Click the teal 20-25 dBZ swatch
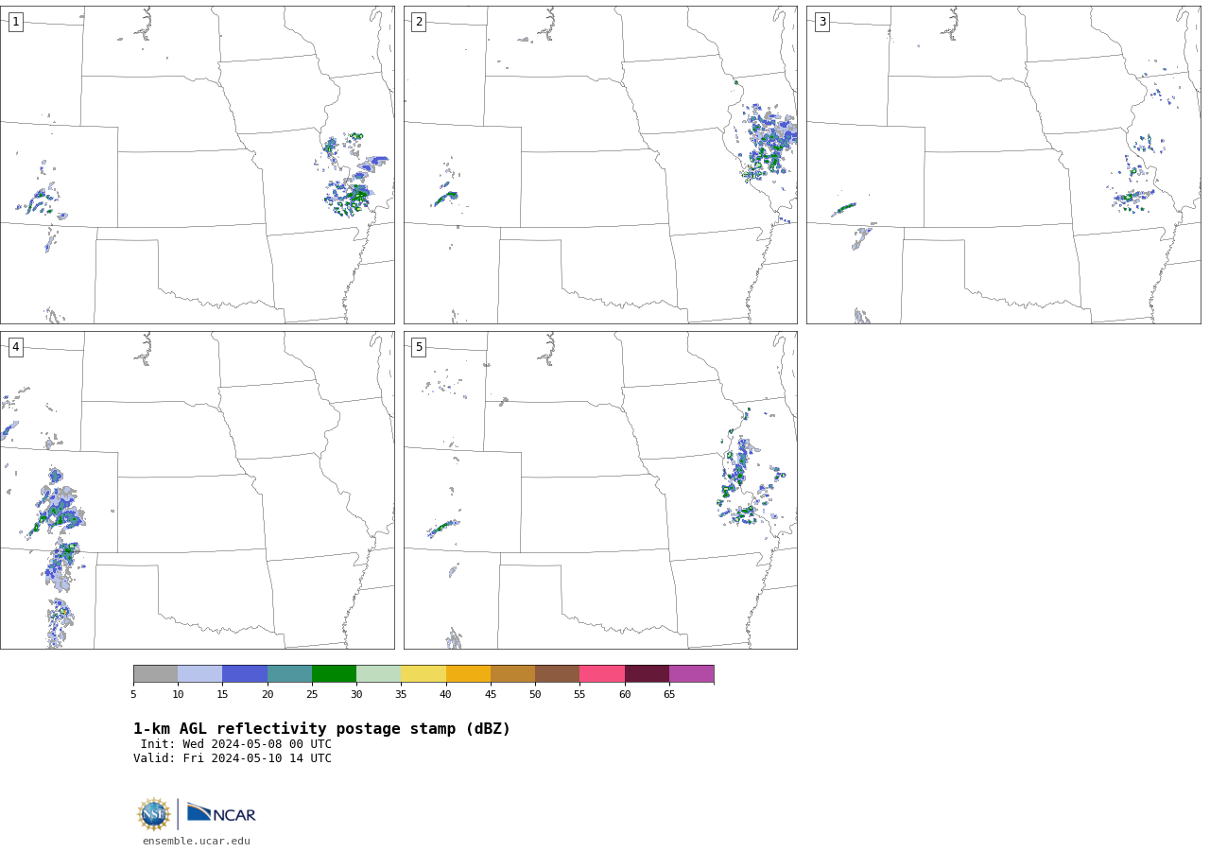The width and height of the screenshot is (1210, 852). click(x=289, y=673)
